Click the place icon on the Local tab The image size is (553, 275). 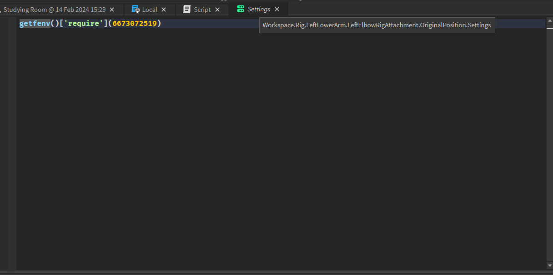(136, 9)
